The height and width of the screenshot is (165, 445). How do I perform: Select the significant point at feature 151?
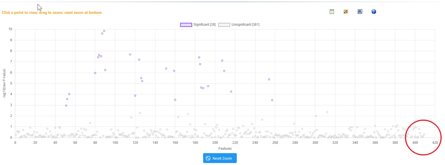click(x=166, y=69)
